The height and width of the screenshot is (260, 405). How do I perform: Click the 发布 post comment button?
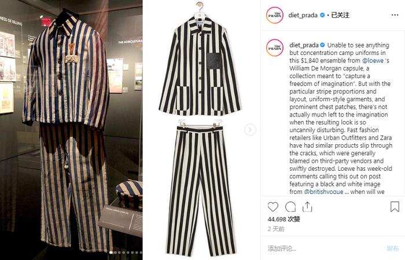click(x=393, y=248)
